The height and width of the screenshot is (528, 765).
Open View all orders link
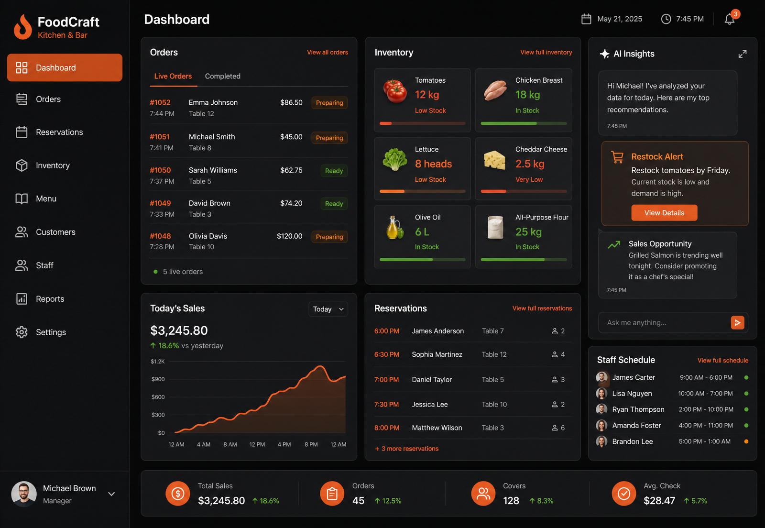pos(328,52)
